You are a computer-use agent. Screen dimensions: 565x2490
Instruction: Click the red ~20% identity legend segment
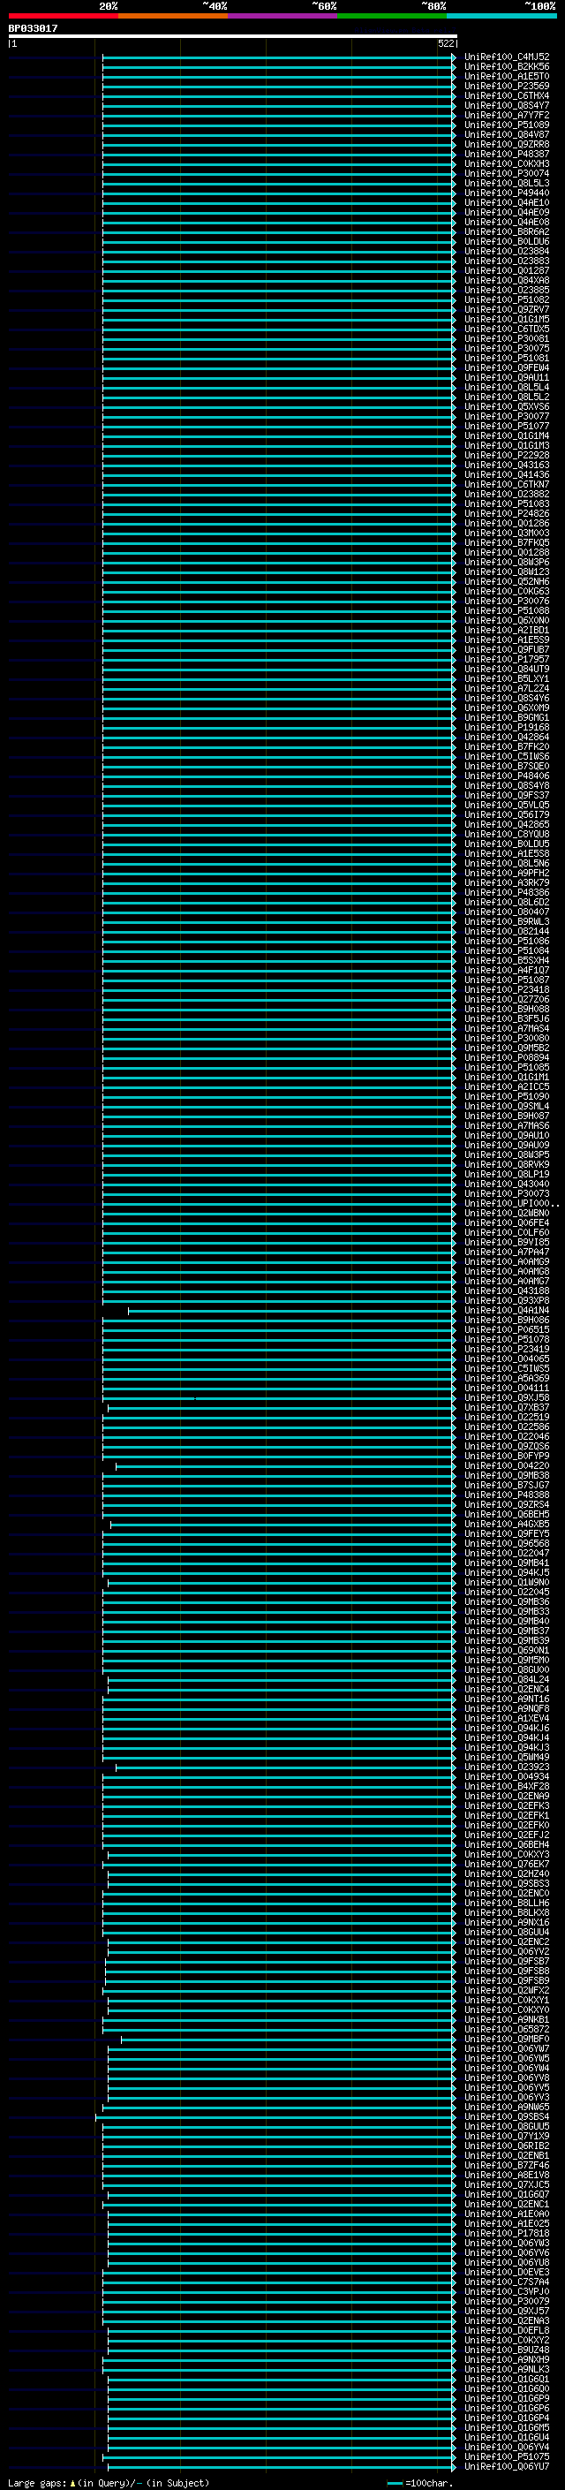coord(63,16)
